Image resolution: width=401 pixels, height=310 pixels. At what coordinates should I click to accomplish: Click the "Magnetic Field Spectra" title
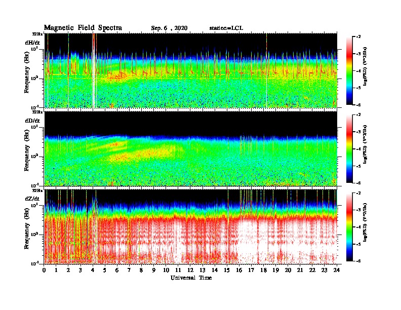coord(83,28)
